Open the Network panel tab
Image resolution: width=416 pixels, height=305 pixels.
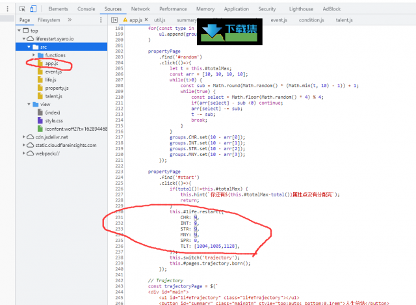click(140, 9)
